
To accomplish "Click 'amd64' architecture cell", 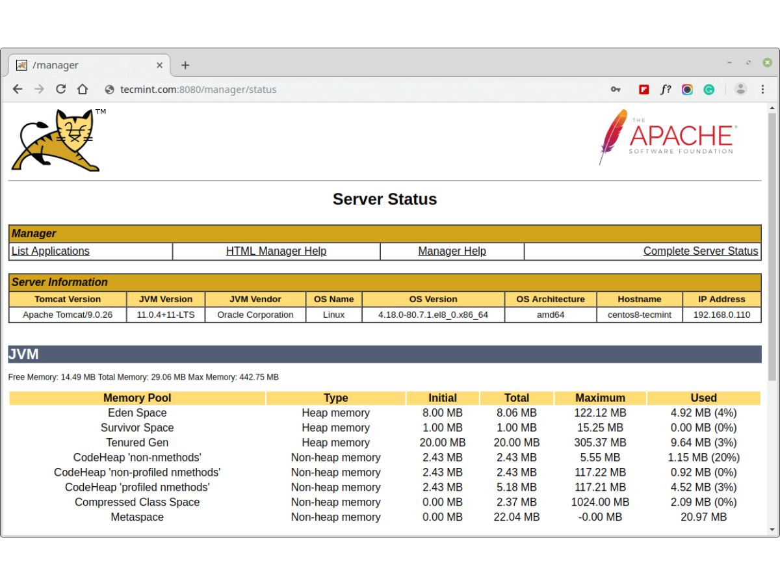I will coord(551,315).
